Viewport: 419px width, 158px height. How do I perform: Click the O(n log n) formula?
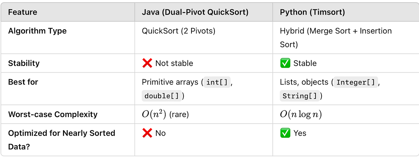pyautogui.click(x=300, y=114)
